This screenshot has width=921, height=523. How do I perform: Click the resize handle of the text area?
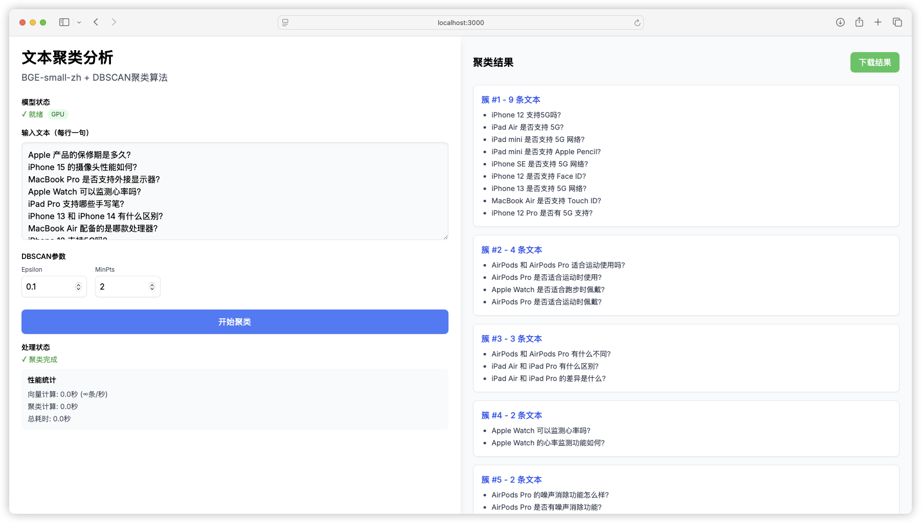click(445, 237)
